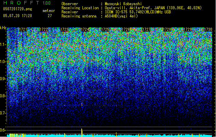
Task: Click the tall yellow intensity spike under 1724
Action: click(x=82, y=133)
